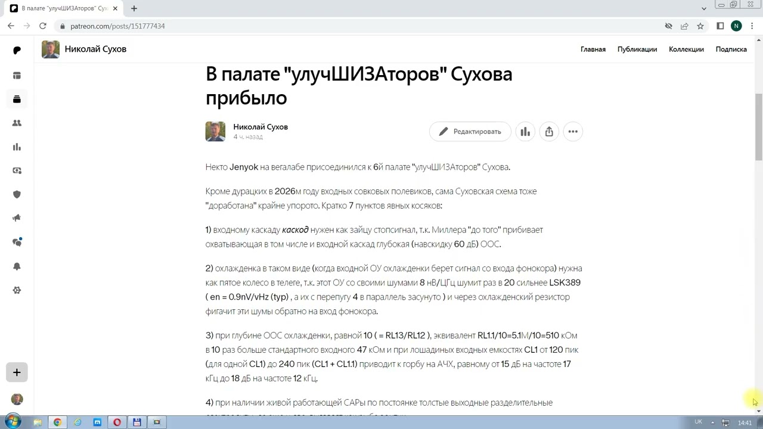Click scrollbar up arrow

[x=758, y=39]
